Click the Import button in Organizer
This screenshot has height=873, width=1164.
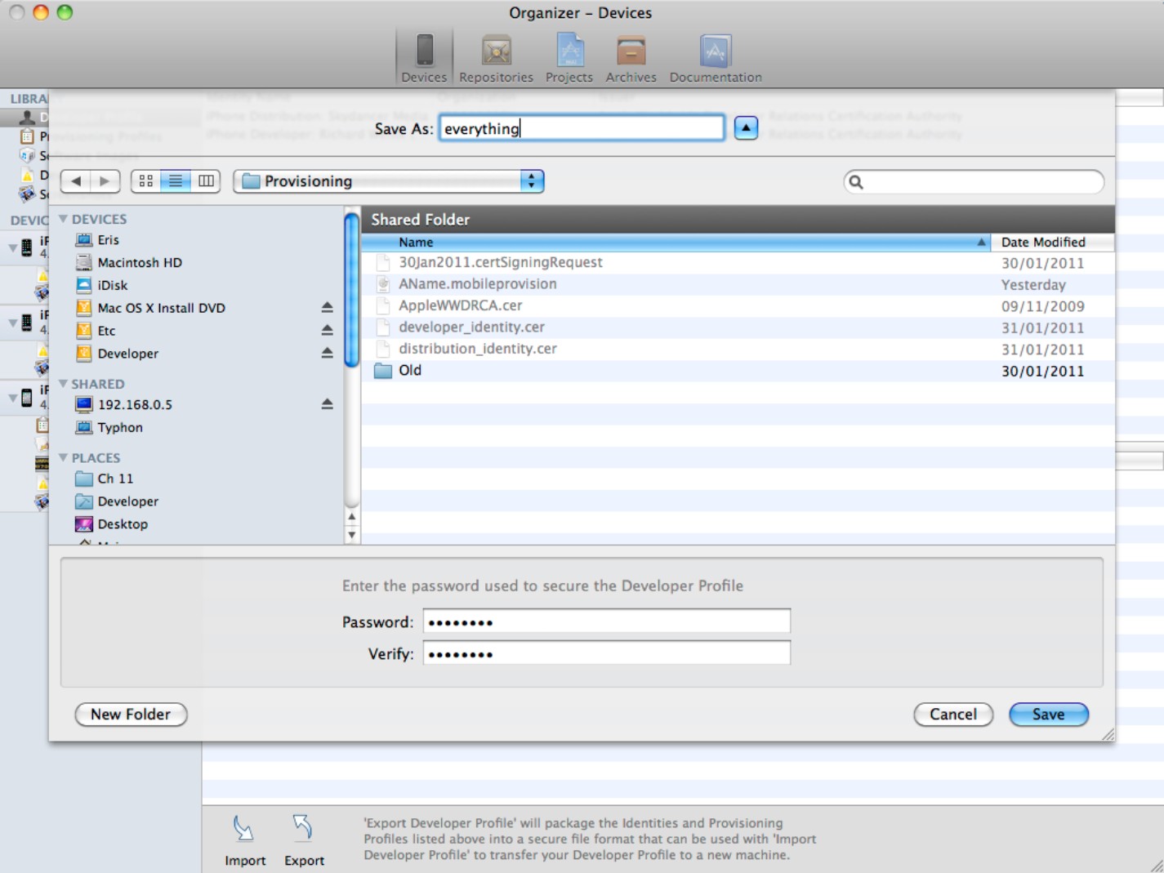245,841
